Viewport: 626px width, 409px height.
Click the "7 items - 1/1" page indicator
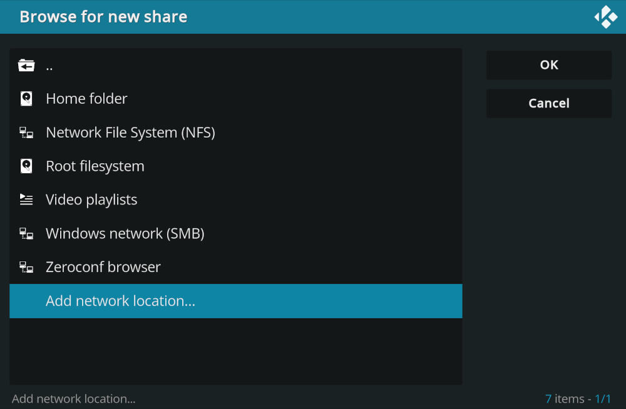point(577,398)
